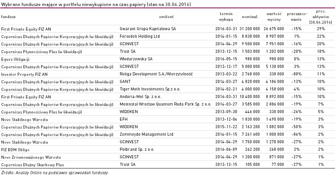Select issuer 'Gwarant Grupa Kapitałowa SA'

(x=148, y=29)
